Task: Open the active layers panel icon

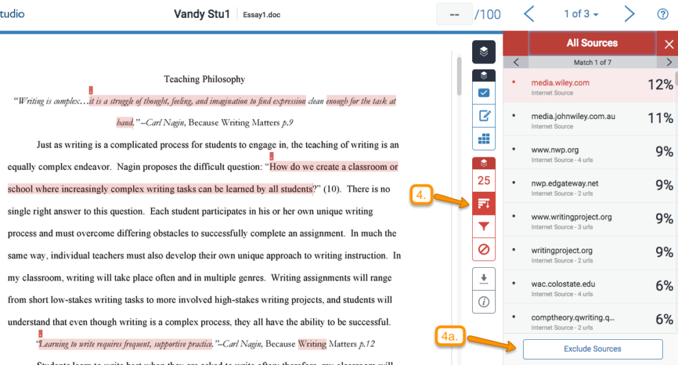Action: [484, 52]
